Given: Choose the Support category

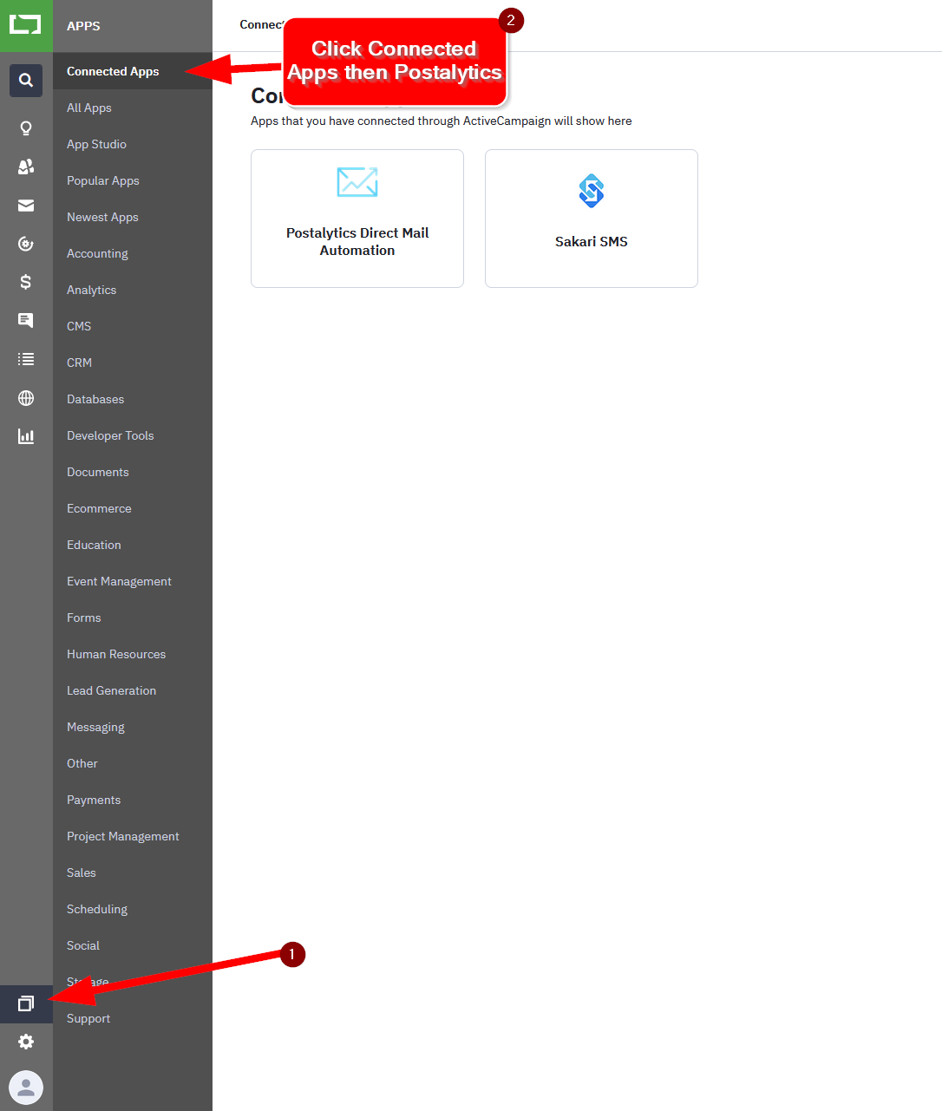Looking at the screenshot, I should tap(133, 1018).
